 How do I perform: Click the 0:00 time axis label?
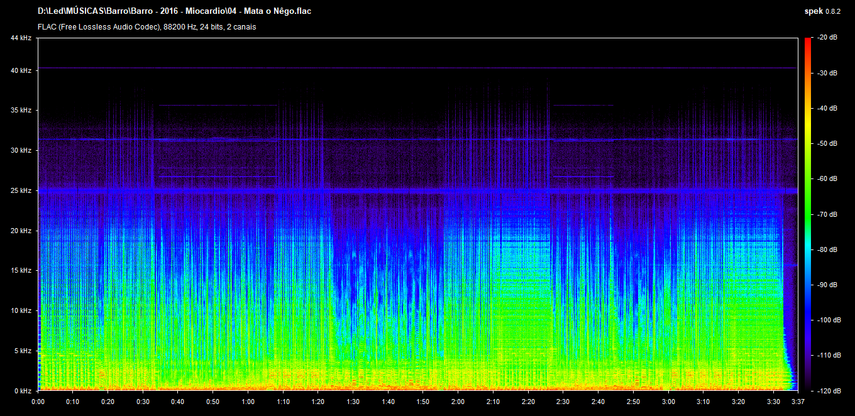point(38,402)
